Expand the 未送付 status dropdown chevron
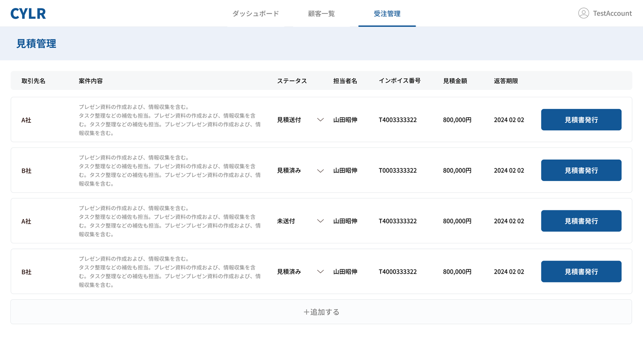643x362 pixels. (321, 221)
